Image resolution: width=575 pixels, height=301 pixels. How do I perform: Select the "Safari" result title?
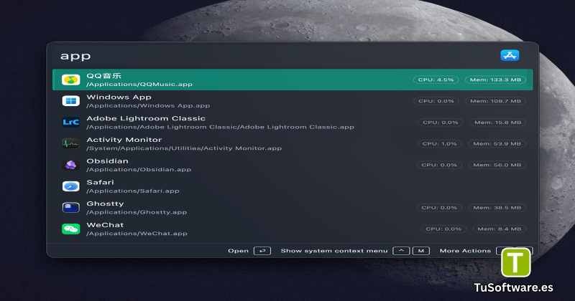point(100,182)
